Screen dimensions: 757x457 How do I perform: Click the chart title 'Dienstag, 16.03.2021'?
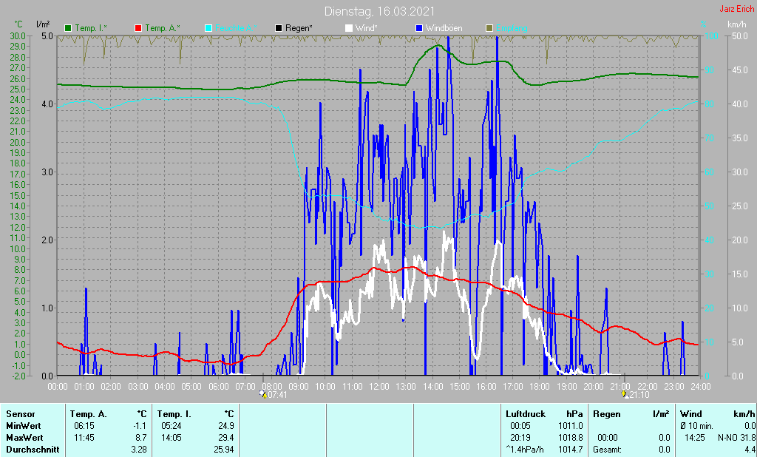tap(379, 11)
